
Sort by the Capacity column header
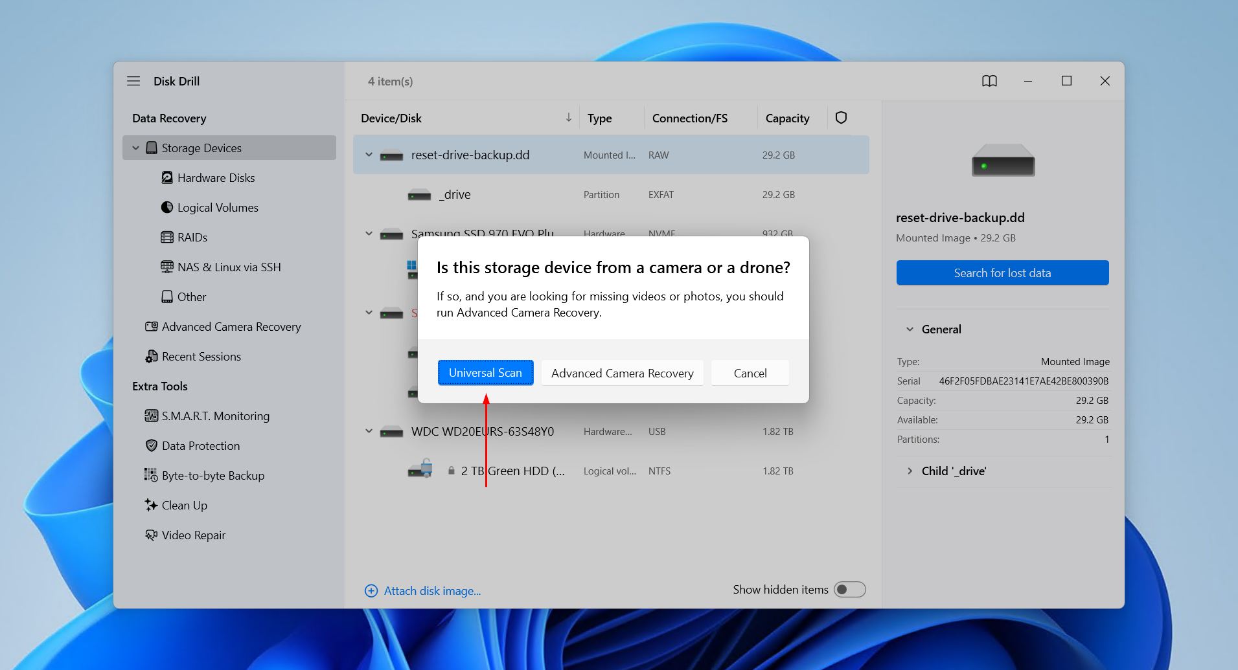[787, 118]
